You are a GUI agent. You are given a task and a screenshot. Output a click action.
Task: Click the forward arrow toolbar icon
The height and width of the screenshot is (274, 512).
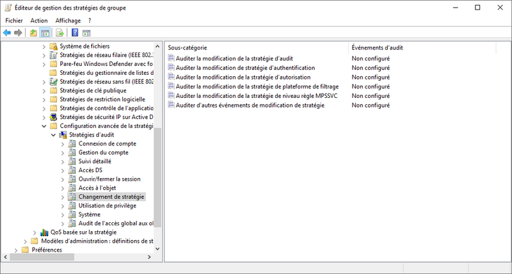pyautogui.click(x=19, y=33)
